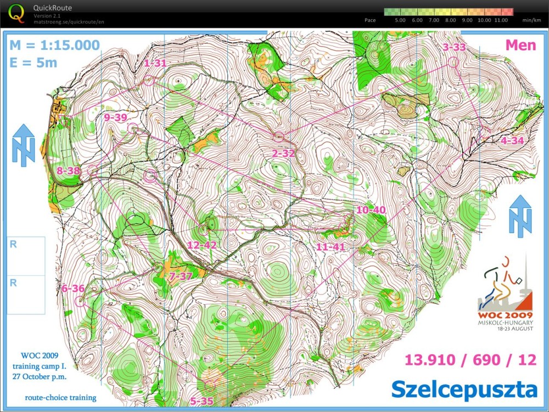This screenshot has height=412, width=549.
Task: Click the QuickRoute Q logo
Action: [x=18, y=13]
